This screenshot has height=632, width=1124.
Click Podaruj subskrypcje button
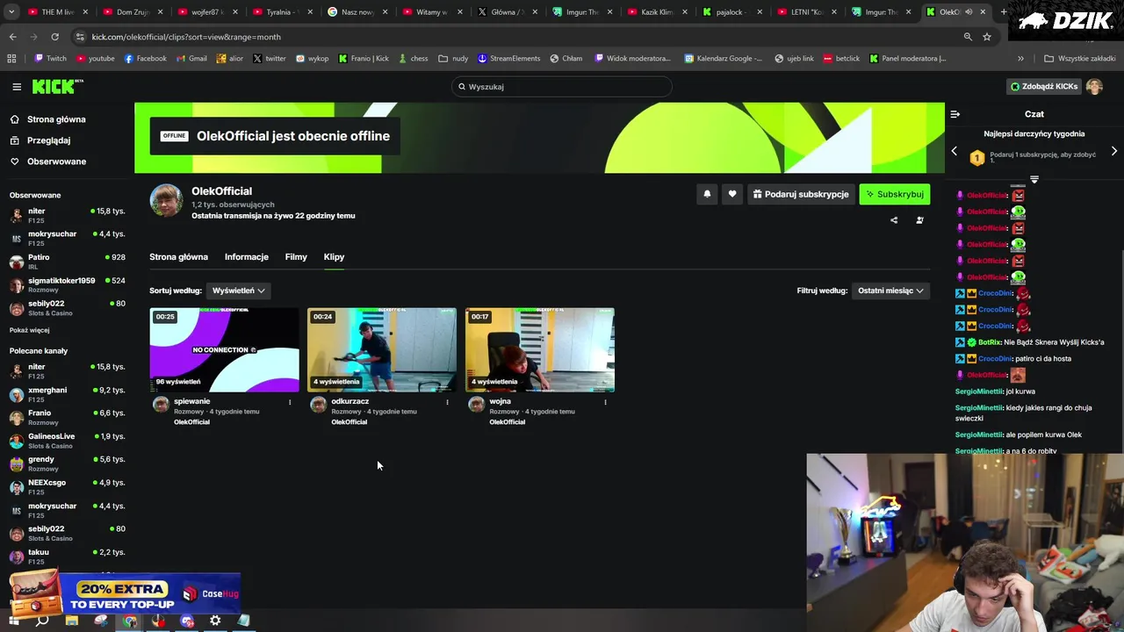coord(801,194)
